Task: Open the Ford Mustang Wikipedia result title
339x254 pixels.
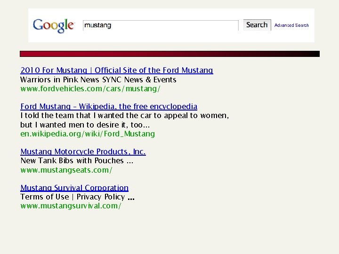Action: pyautogui.click(x=109, y=106)
